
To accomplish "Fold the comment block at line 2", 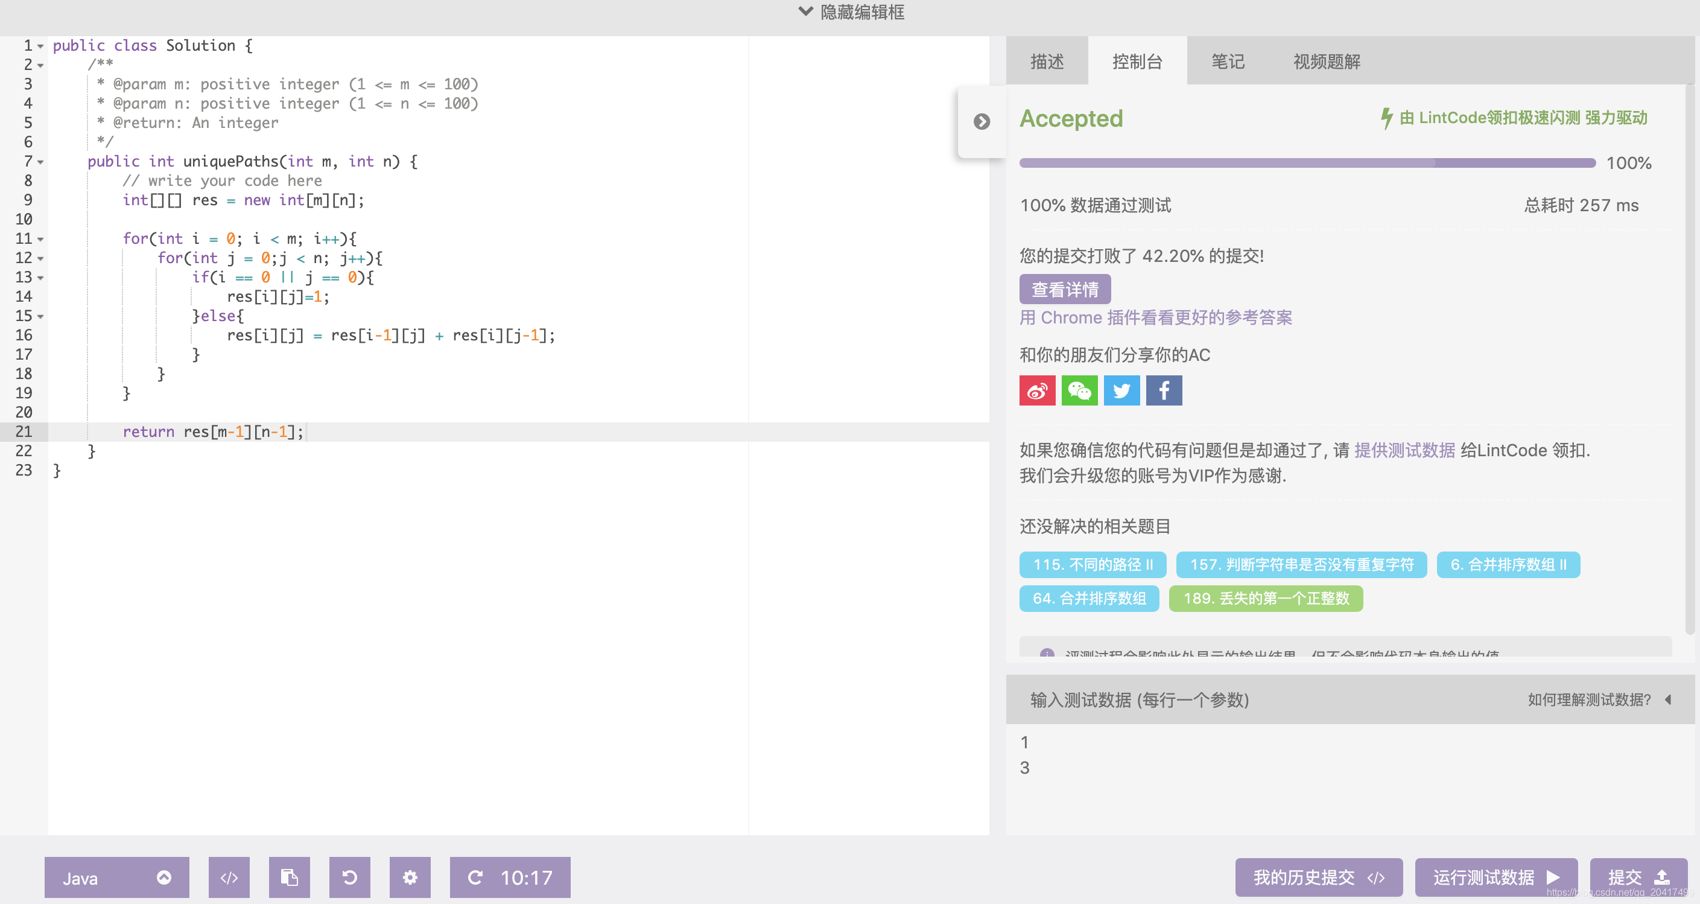I will tap(41, 65).
